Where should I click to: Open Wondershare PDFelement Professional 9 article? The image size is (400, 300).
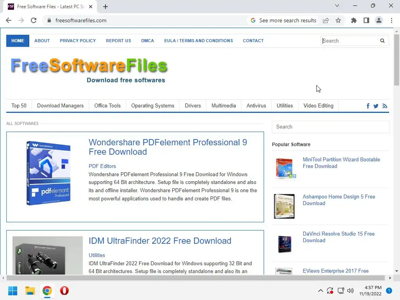(x=168, y=147)
